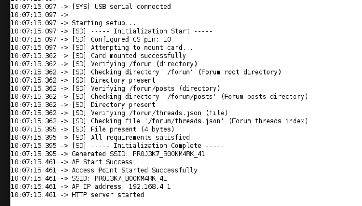Click the AP IP address 192.168.4.1
This screenshot has width=362, height=206.
coord(150,186)
